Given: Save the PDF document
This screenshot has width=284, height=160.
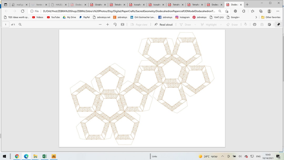Looking at the screenshot, I should tap(261, 24).
